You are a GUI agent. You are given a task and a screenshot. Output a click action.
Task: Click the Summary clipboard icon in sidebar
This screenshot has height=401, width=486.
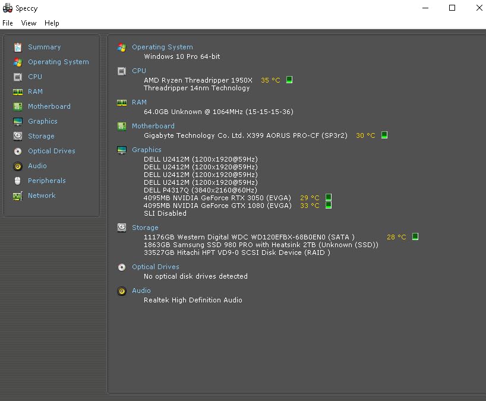18,47
